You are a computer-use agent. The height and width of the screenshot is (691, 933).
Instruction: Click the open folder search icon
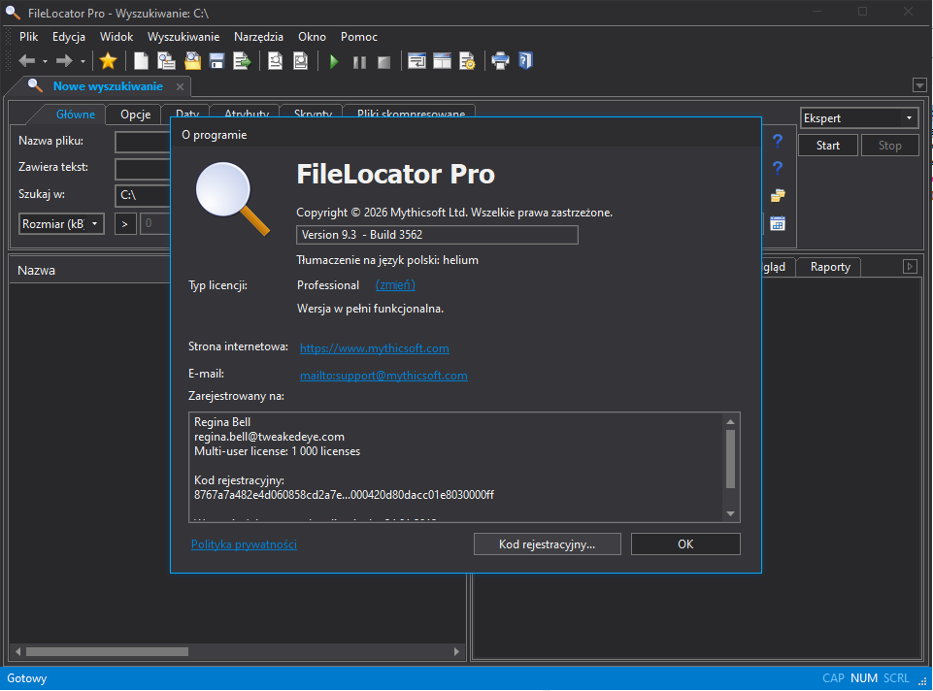[x=192, y=60]
